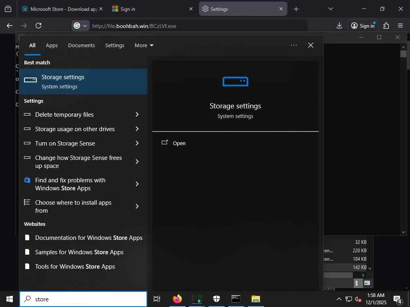This screenshot has width=410, height=307.
Task: Open the notification center icon
Action: pos(397,299)
